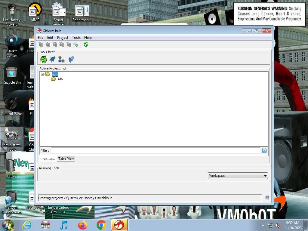The width and height of the screenshot is (308, 231).
Task: Select the Lee Harvey Oswald desktop icon
Action: [x=12, y=15]
